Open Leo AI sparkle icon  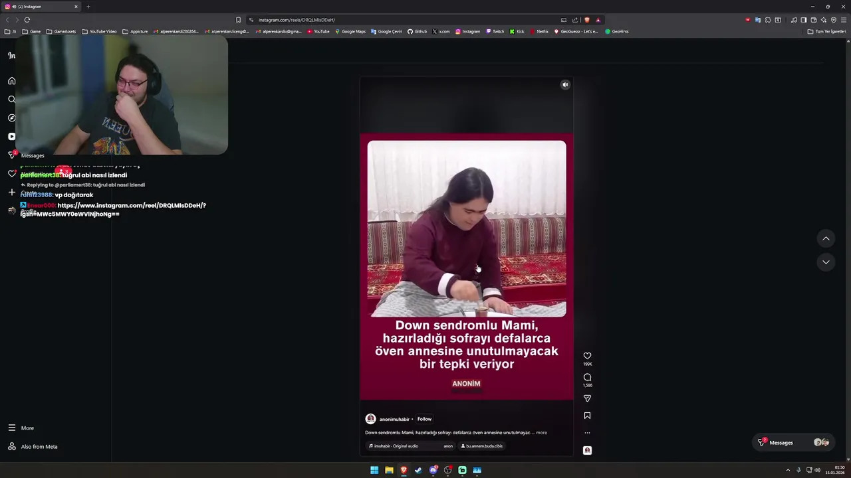pos(824,20)
